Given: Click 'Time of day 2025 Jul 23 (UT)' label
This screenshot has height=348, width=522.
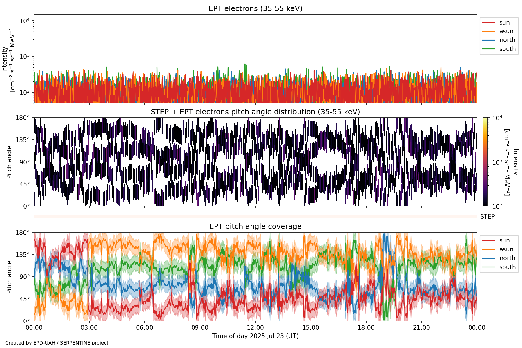Looking at the screenshot, I should point(255,336).
